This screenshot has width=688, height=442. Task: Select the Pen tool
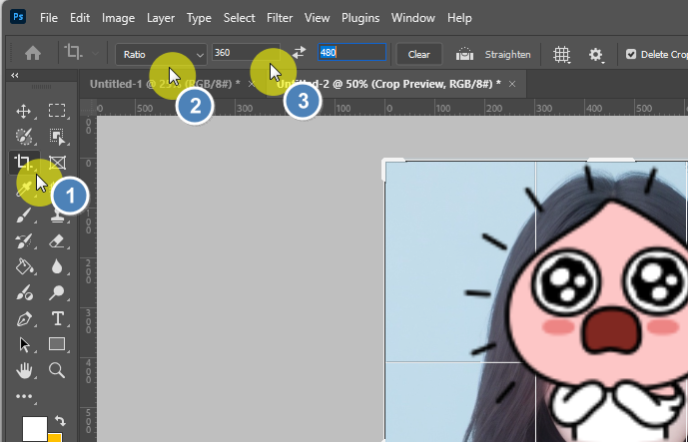tap(24, 319)
